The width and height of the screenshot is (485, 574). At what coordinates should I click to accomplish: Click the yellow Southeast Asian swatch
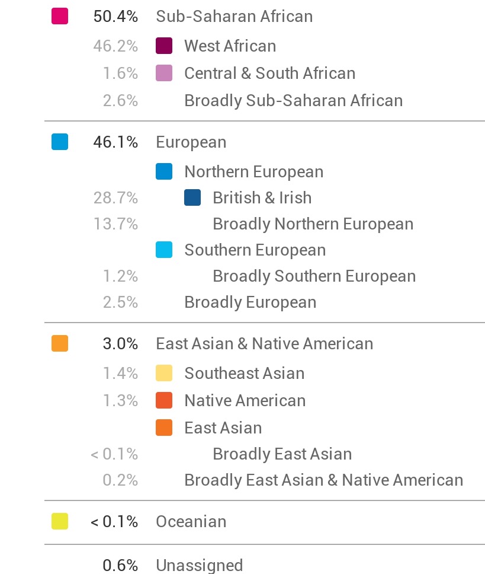pyautogui.click(x=164, y=373)
